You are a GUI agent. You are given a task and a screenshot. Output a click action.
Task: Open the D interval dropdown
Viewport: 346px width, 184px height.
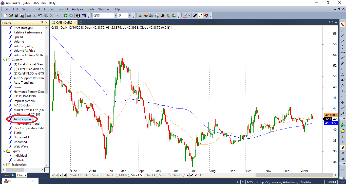(x=130, y=15)
